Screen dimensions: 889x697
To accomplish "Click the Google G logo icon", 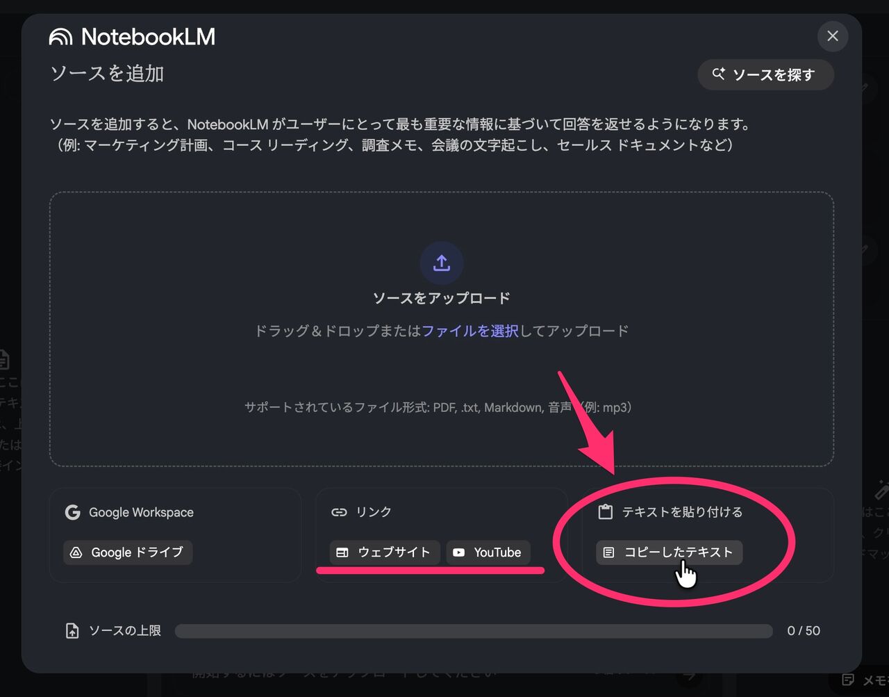I will click(x=72, y=512).
